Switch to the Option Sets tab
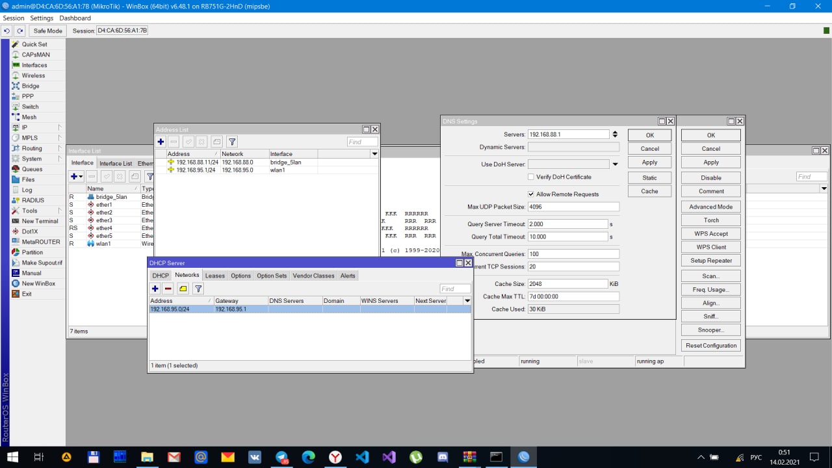This screenshot has width=832, height=468. (x=272, y=276)
